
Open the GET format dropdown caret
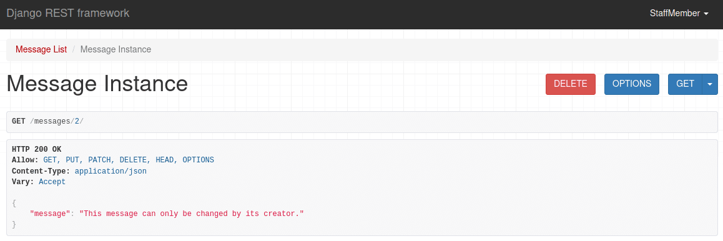point(710,84)
